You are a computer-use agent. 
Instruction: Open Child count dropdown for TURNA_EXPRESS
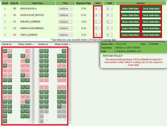109,35
